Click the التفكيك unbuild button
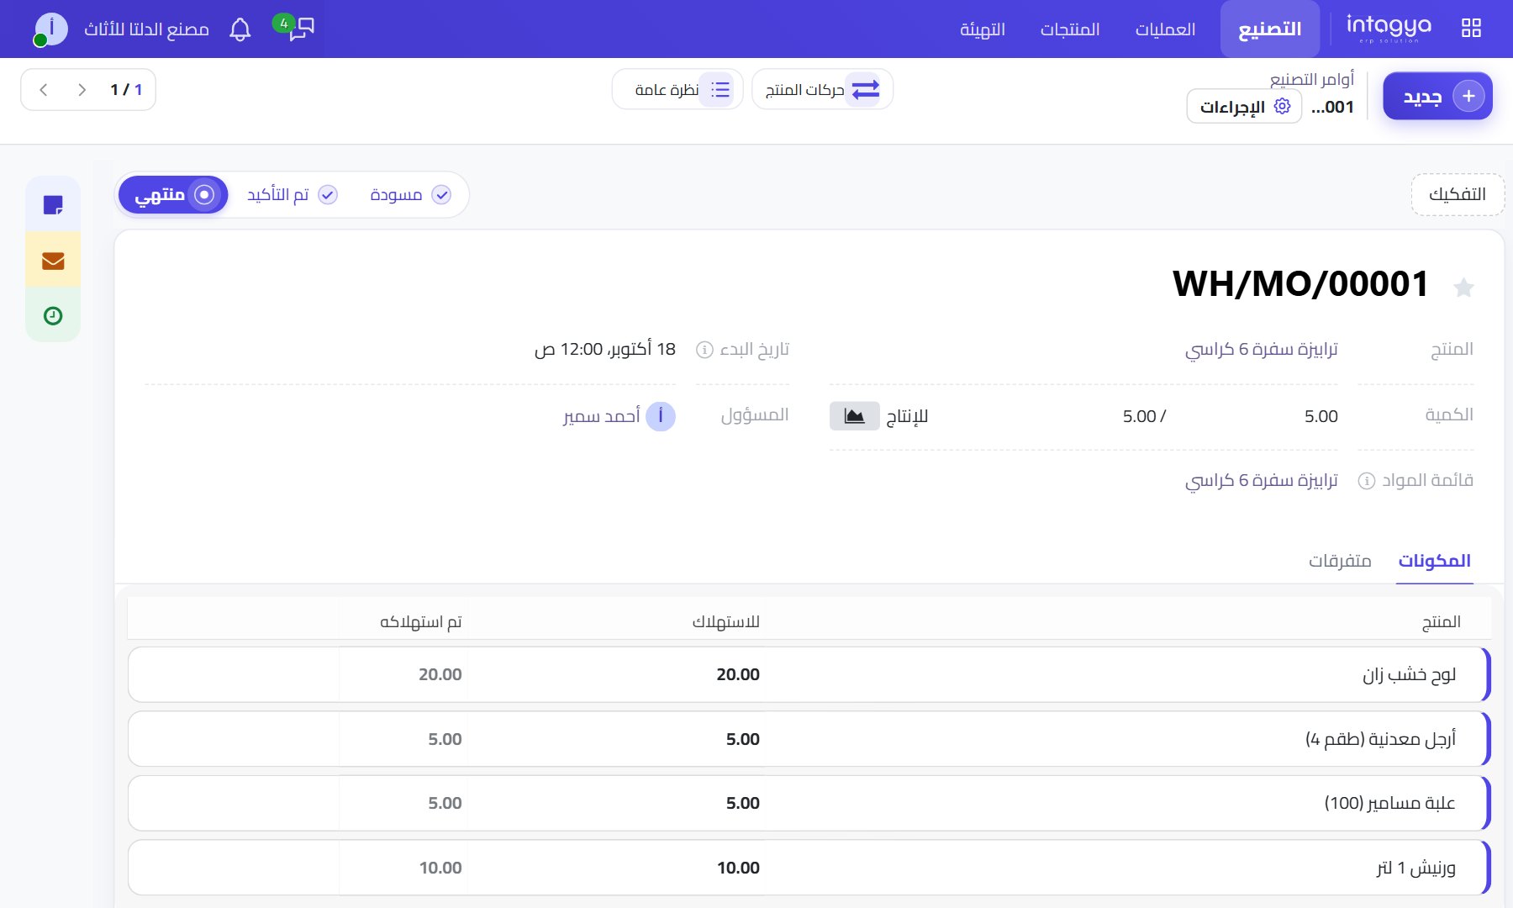 (1458, 194)
